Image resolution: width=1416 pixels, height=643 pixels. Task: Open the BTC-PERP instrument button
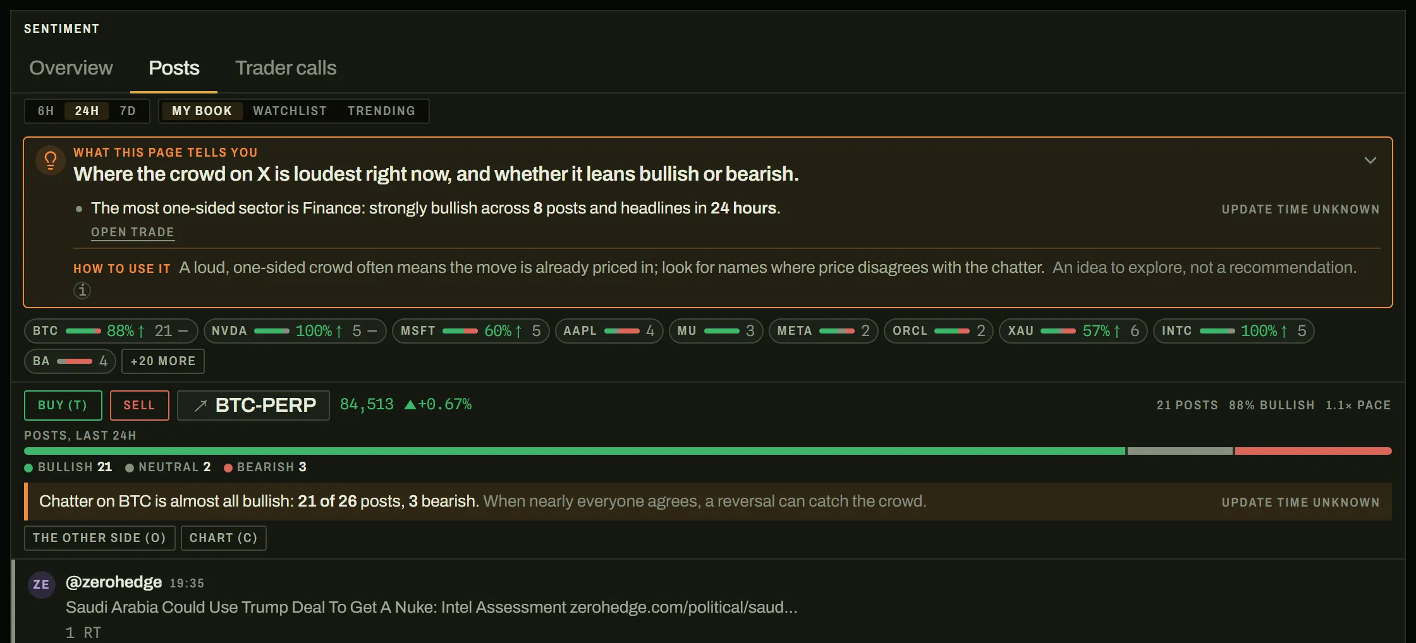pos(253,406)
